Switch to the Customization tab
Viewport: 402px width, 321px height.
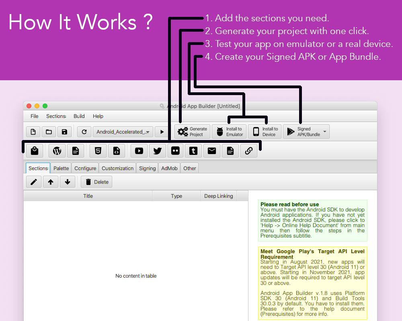(x=117, y=168)
